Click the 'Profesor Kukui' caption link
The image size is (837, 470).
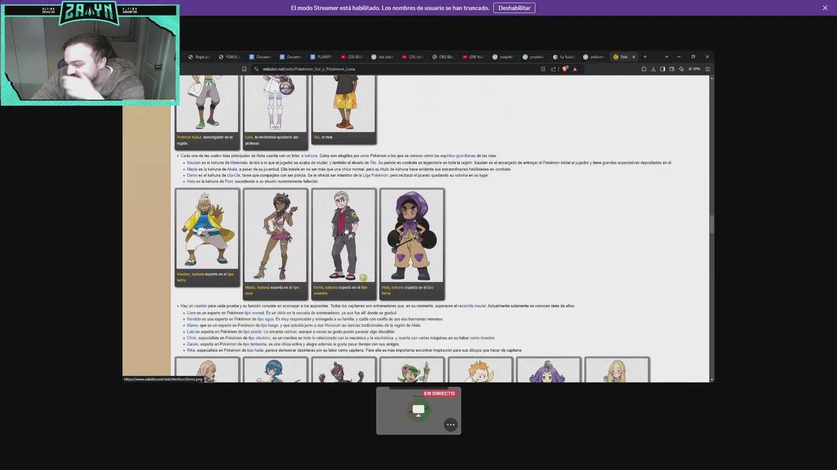(189, 137)
